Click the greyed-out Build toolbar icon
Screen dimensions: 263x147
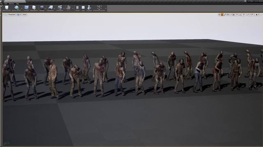[x=68, y=8]
